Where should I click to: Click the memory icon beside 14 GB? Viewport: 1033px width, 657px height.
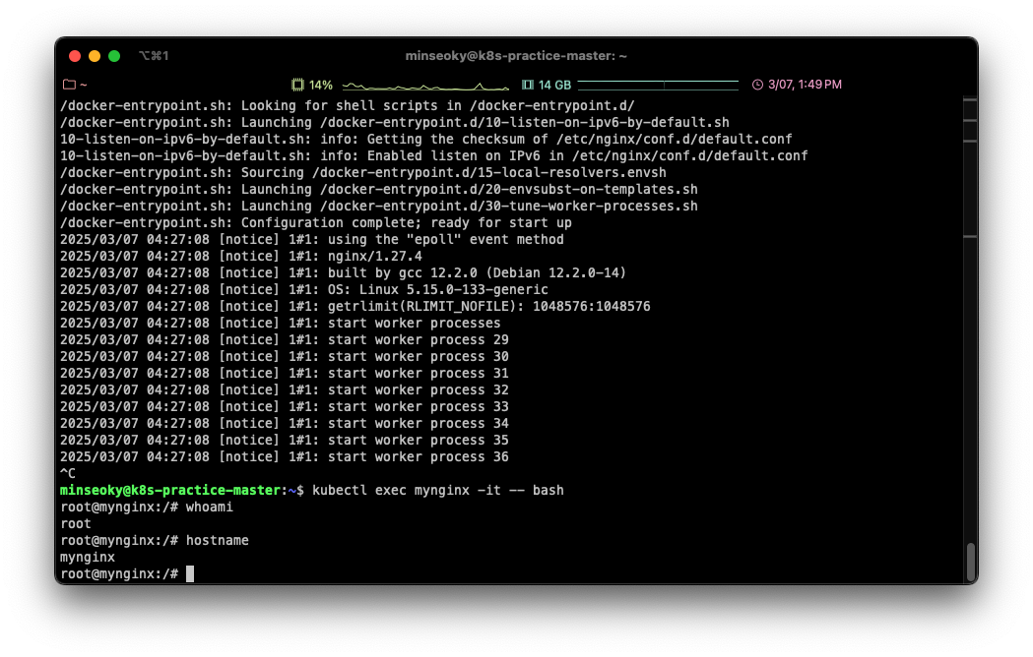pyautogui.click(x=527, y=85)
